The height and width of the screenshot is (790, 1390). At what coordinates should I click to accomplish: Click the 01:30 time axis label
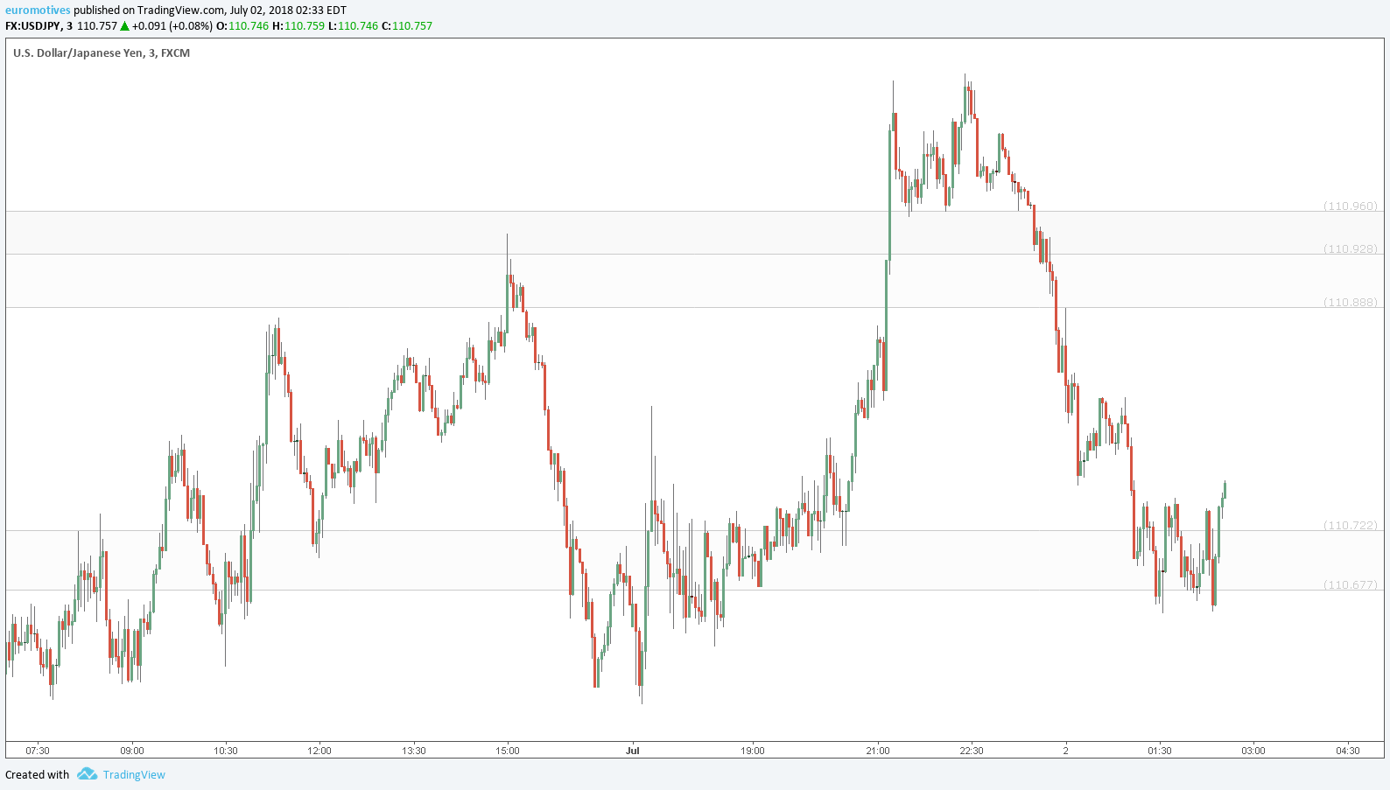pos(1160,751)
